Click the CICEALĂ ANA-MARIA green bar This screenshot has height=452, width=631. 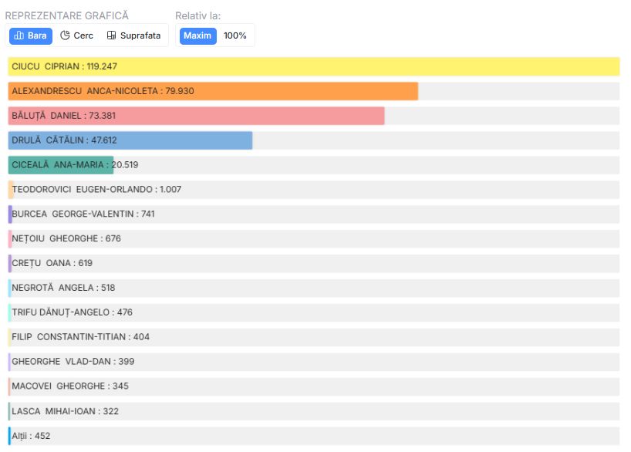[x=61, y=165]
